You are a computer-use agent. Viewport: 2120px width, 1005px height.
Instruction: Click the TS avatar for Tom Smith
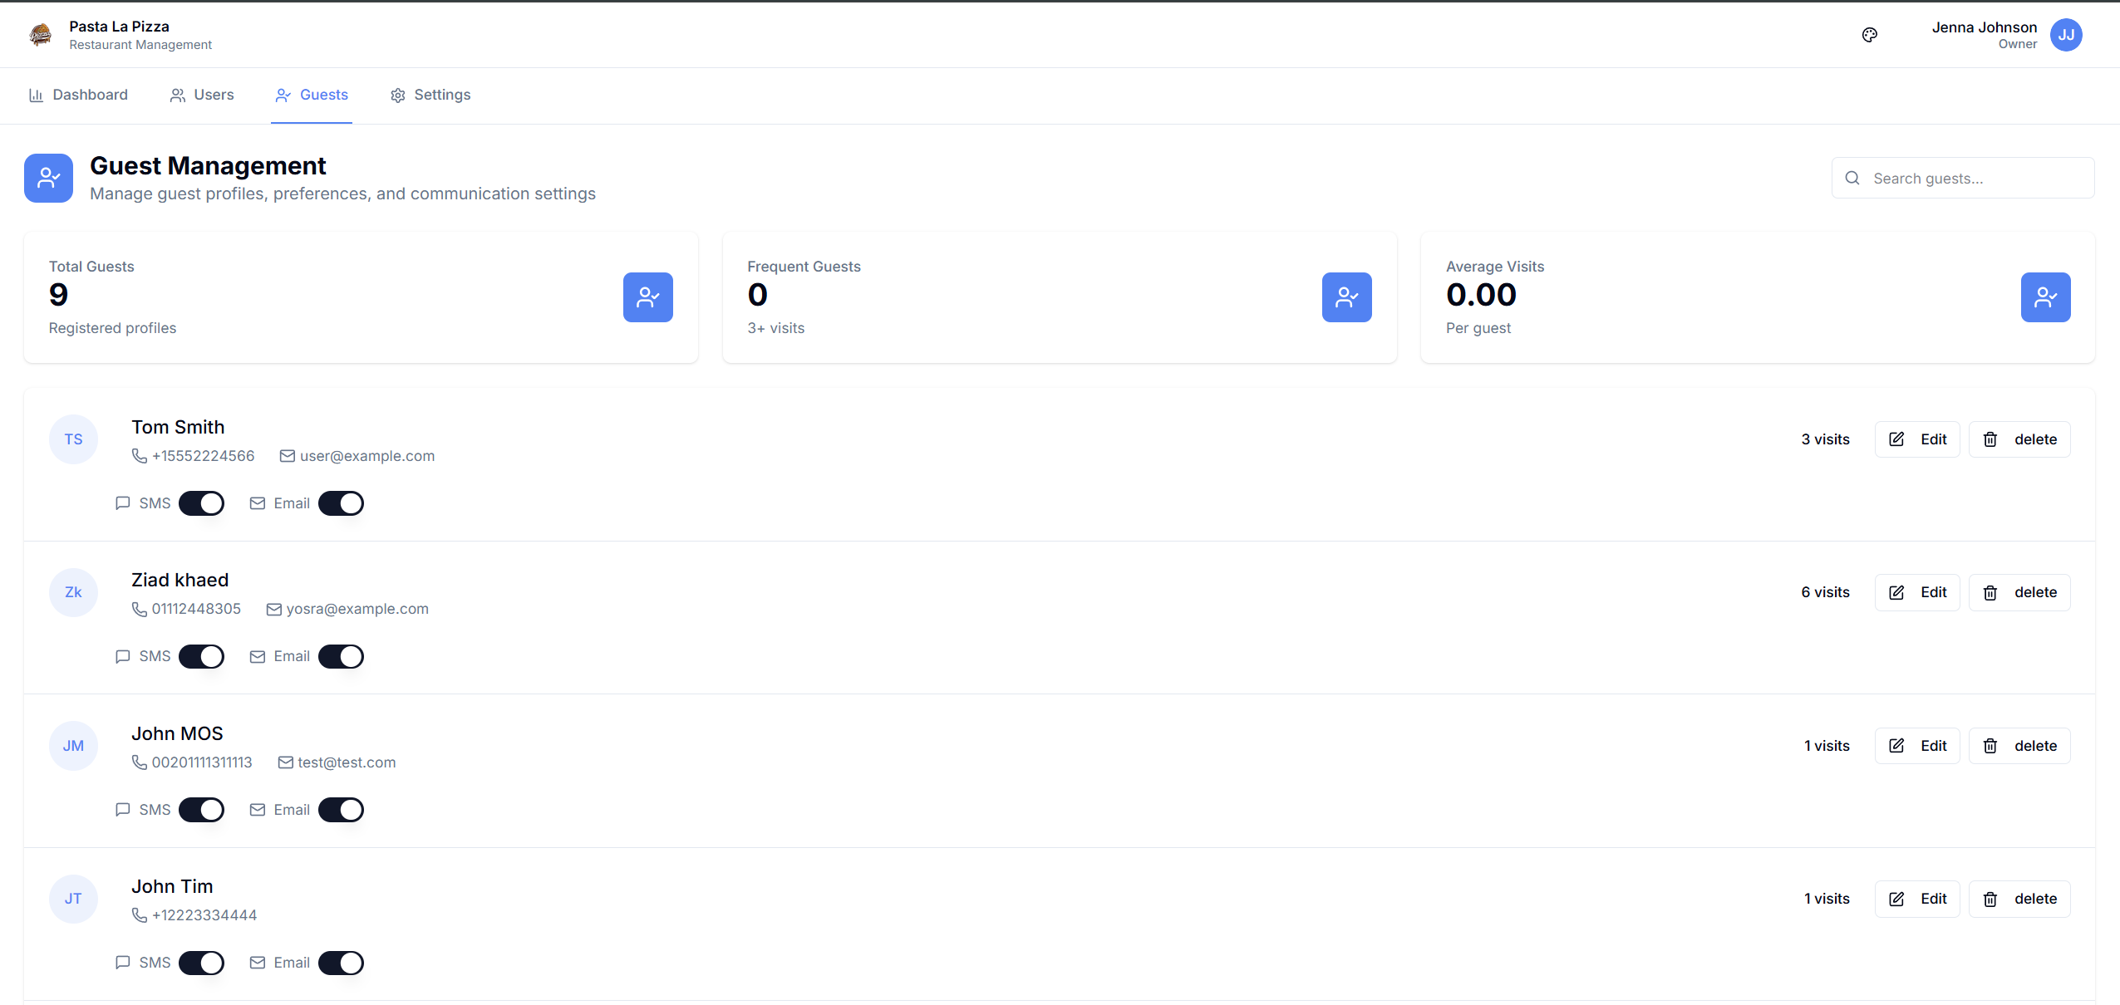tap(73, 439)
